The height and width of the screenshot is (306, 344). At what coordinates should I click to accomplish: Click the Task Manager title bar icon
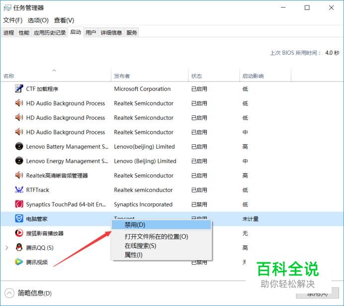pos(7,8)
